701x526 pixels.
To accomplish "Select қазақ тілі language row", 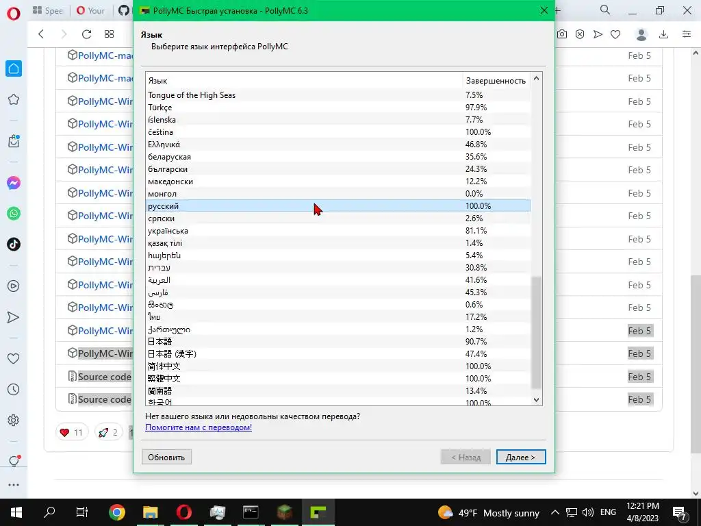I will pos(338,243).
